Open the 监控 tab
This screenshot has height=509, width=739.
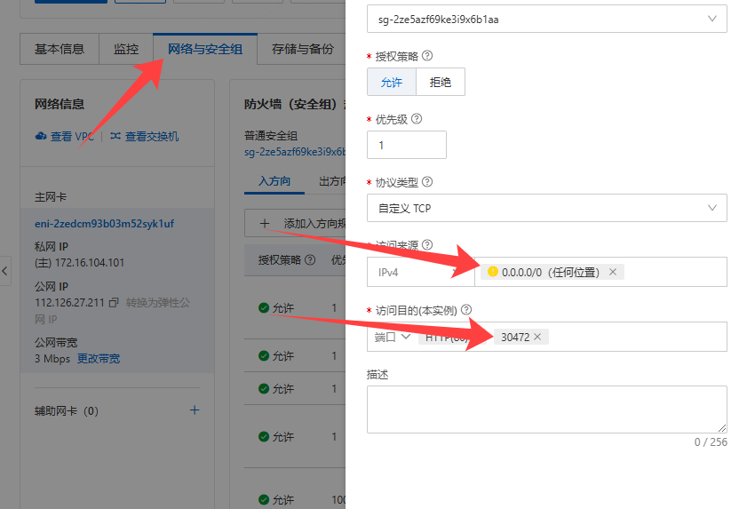point(126,50)
